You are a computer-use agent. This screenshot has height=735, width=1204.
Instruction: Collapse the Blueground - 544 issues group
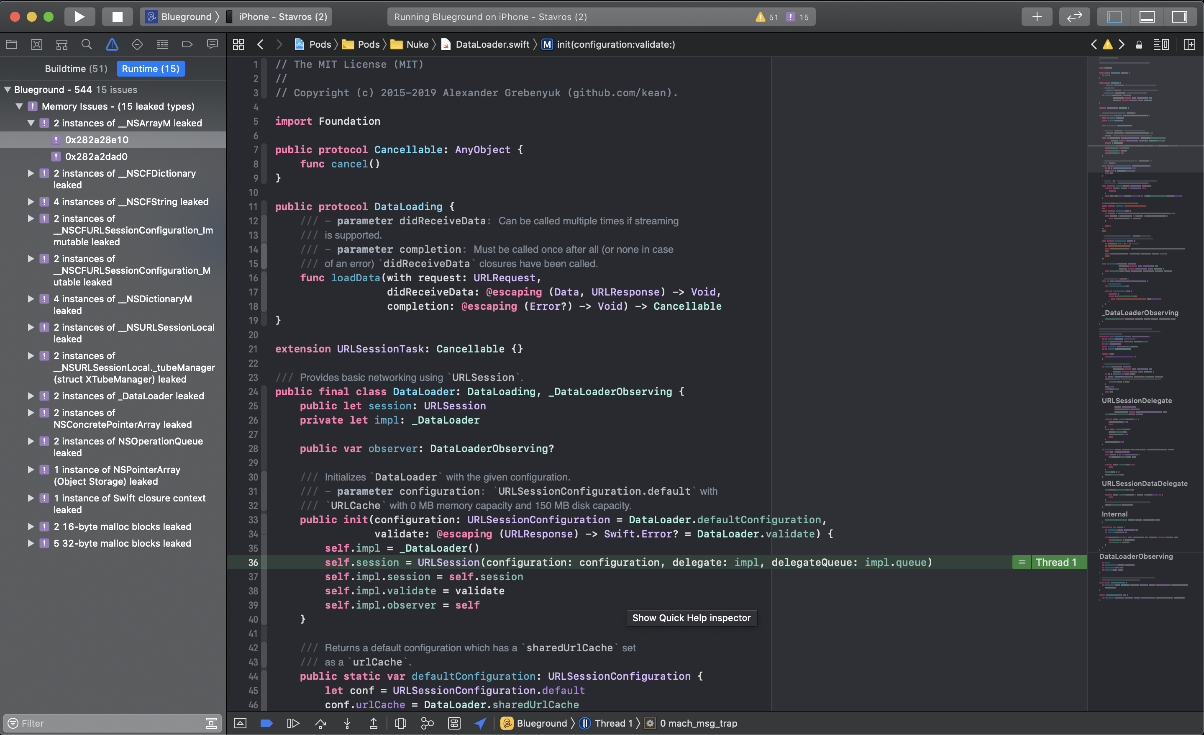coord(8,90)
